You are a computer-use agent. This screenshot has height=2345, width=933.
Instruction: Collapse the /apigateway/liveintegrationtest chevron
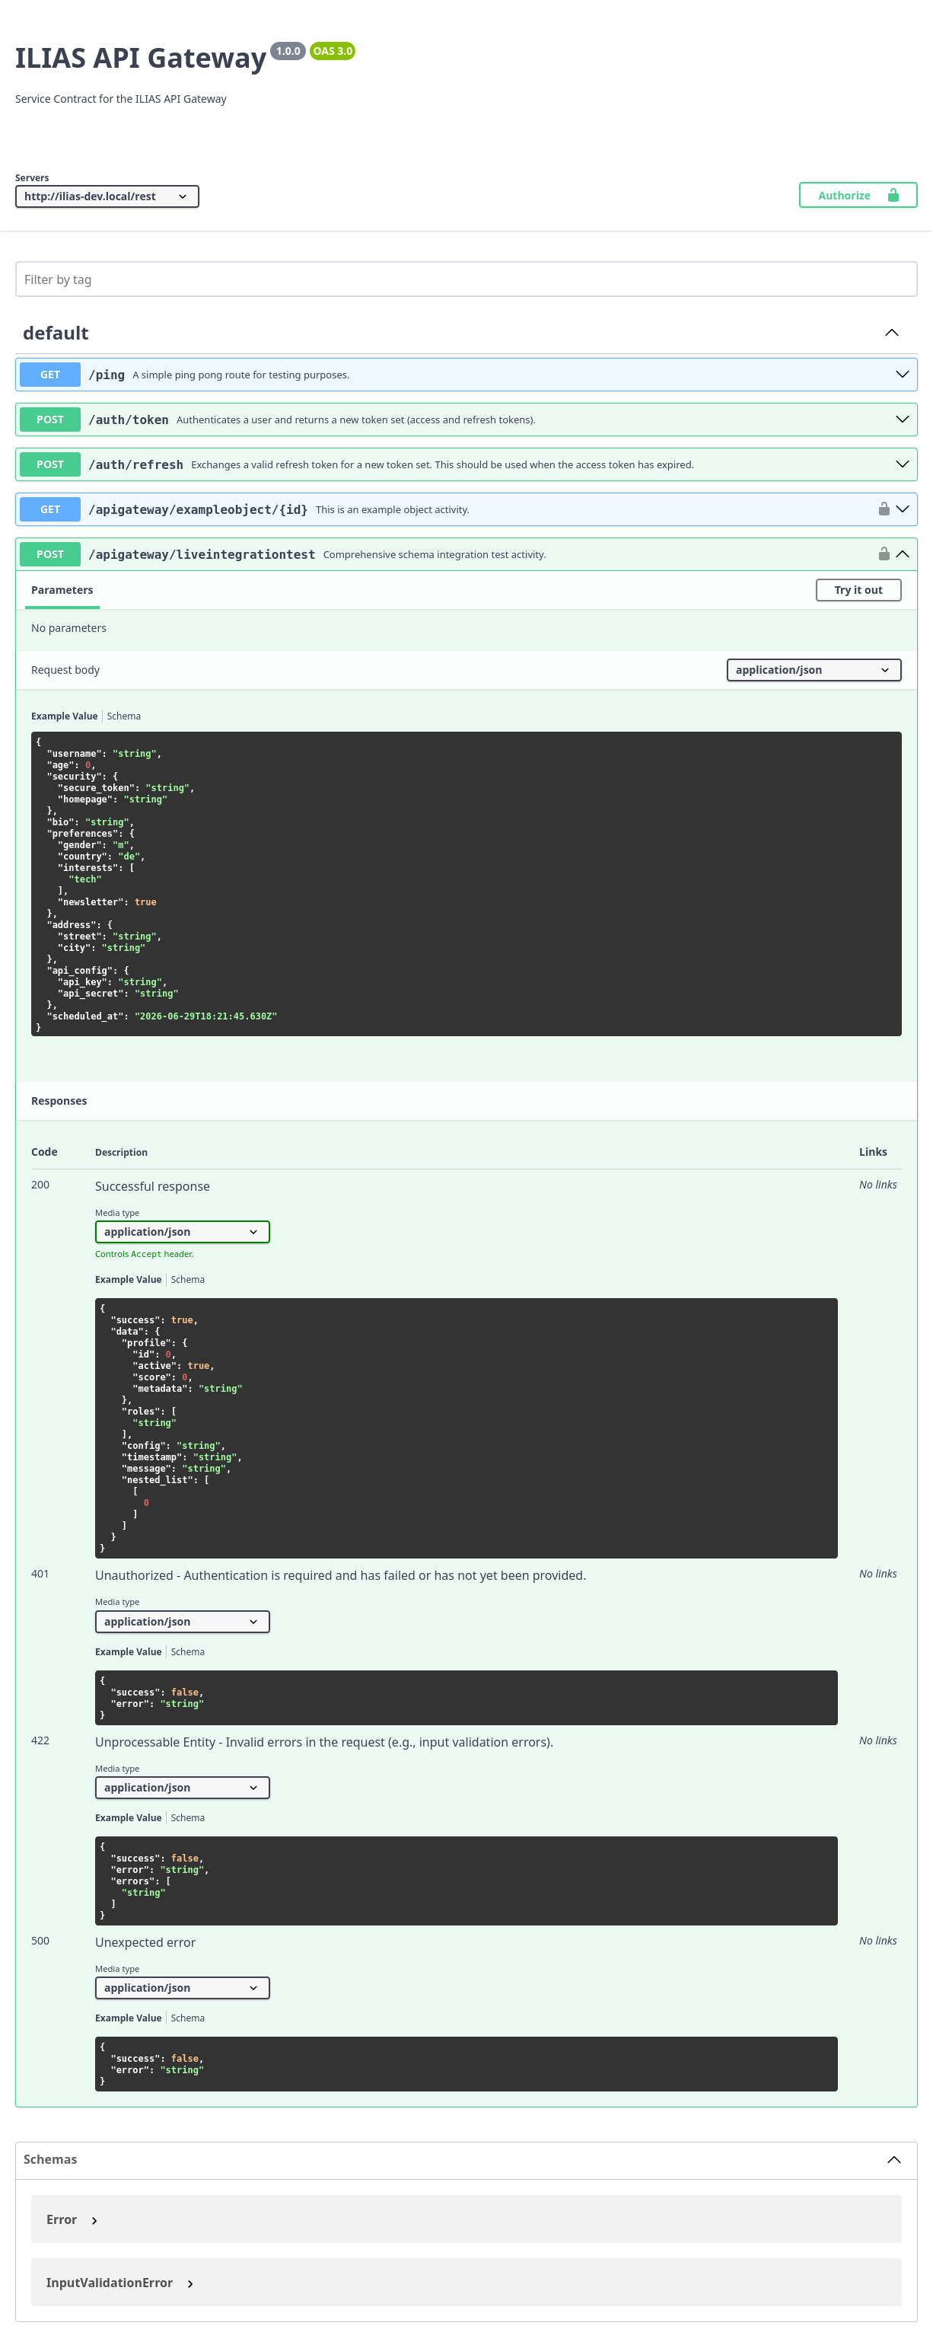click(x=901, y=554)
